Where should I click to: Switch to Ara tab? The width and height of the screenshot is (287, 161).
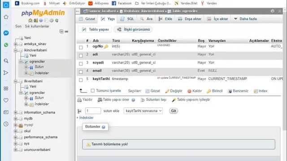click(x=146, y=19)
